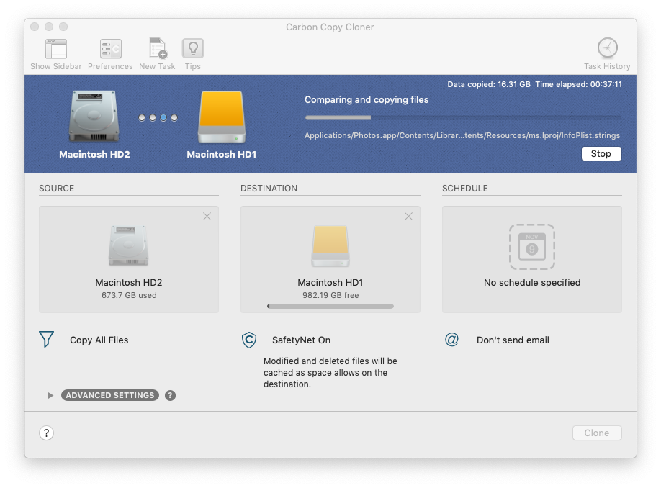Click the Show Sidebar toolbar icon
This screenshot has height=488, width=661.
(x=56, y=49)
